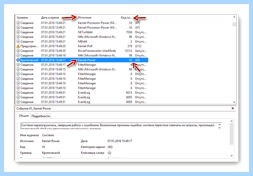The image size is (253, 176).
Task: Click event code 6009 cell
Action: pyautogui.click(x=129, y=102)
